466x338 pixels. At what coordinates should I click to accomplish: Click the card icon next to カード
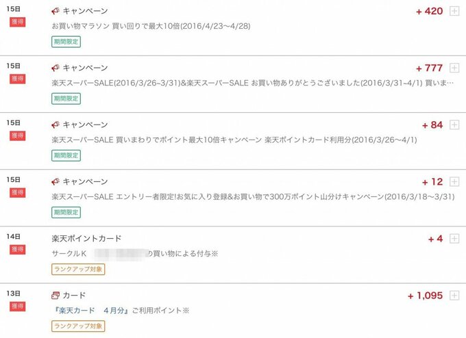(56, 296)
